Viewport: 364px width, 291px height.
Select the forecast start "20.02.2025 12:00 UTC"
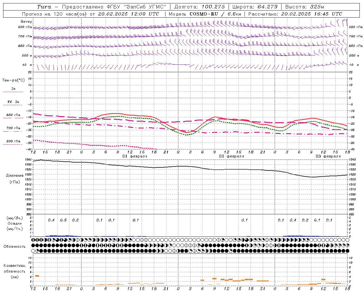(x=129, y=14)
